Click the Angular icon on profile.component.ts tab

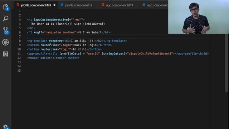point(62,5)
